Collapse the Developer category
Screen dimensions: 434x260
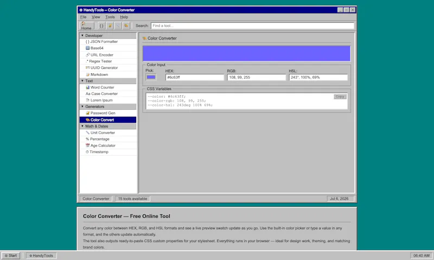click(108, 35)
